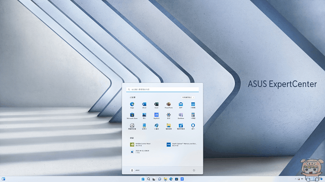Show hidden system tray icons chevron

tap(295, 179)
